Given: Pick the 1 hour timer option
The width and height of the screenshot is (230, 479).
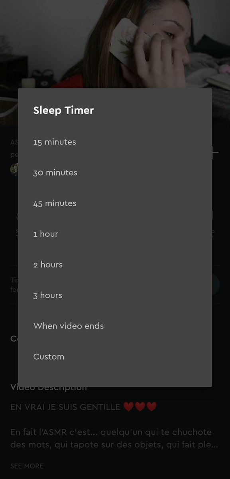Looking at the screenshot, I should pyautogui.click(x=115, y=234).
